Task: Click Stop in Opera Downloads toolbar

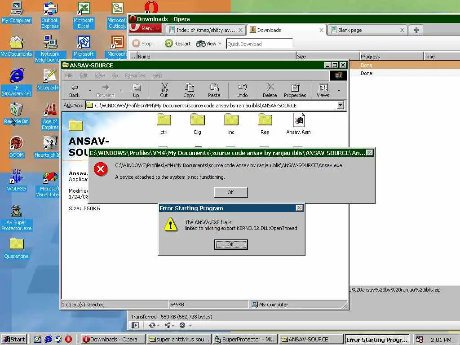Action: click(142, 44)
